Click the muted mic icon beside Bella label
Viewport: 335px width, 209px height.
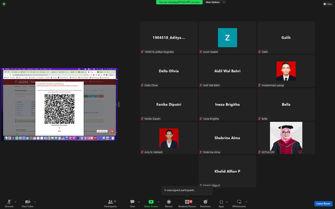click(x=260, y=119)
